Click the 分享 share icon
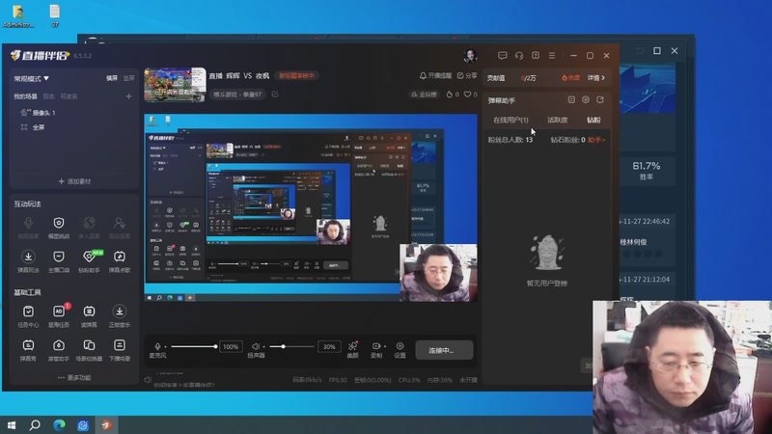 tap(467, 75)
